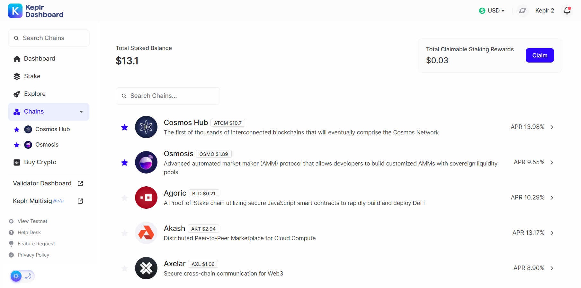Open Buy Crypto in sidebar
Image resolution: width=581 pixels, height=288 pixels.
pos(49,162)
